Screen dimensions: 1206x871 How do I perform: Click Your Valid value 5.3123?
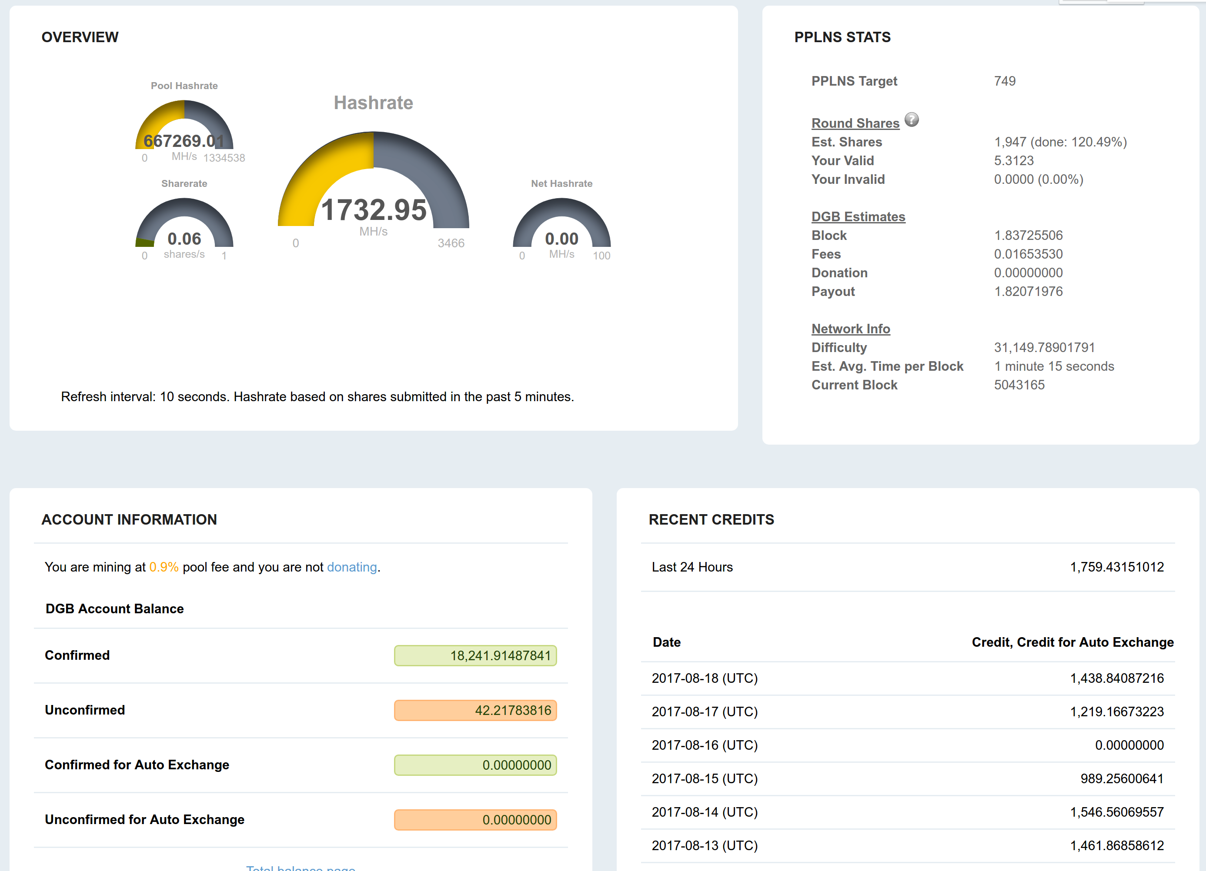coord(1013,160)
